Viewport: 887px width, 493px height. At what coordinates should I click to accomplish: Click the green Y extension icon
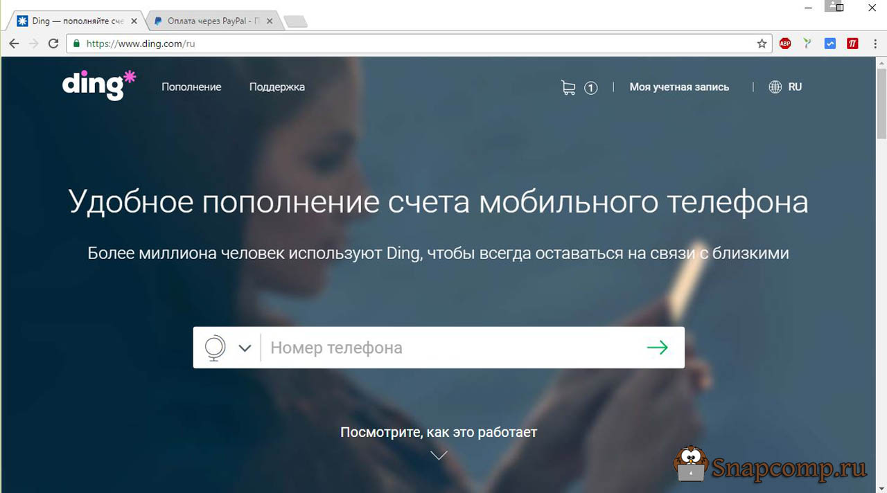[x=807, y=44]
